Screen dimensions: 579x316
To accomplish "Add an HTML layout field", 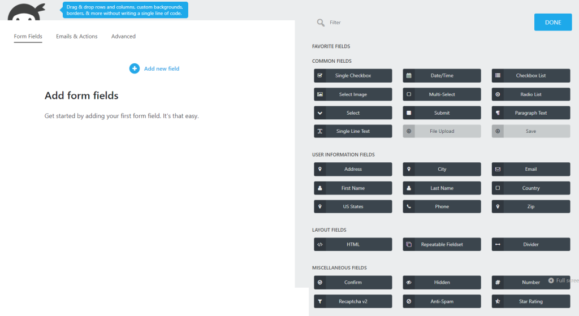I will click(353, 244).
